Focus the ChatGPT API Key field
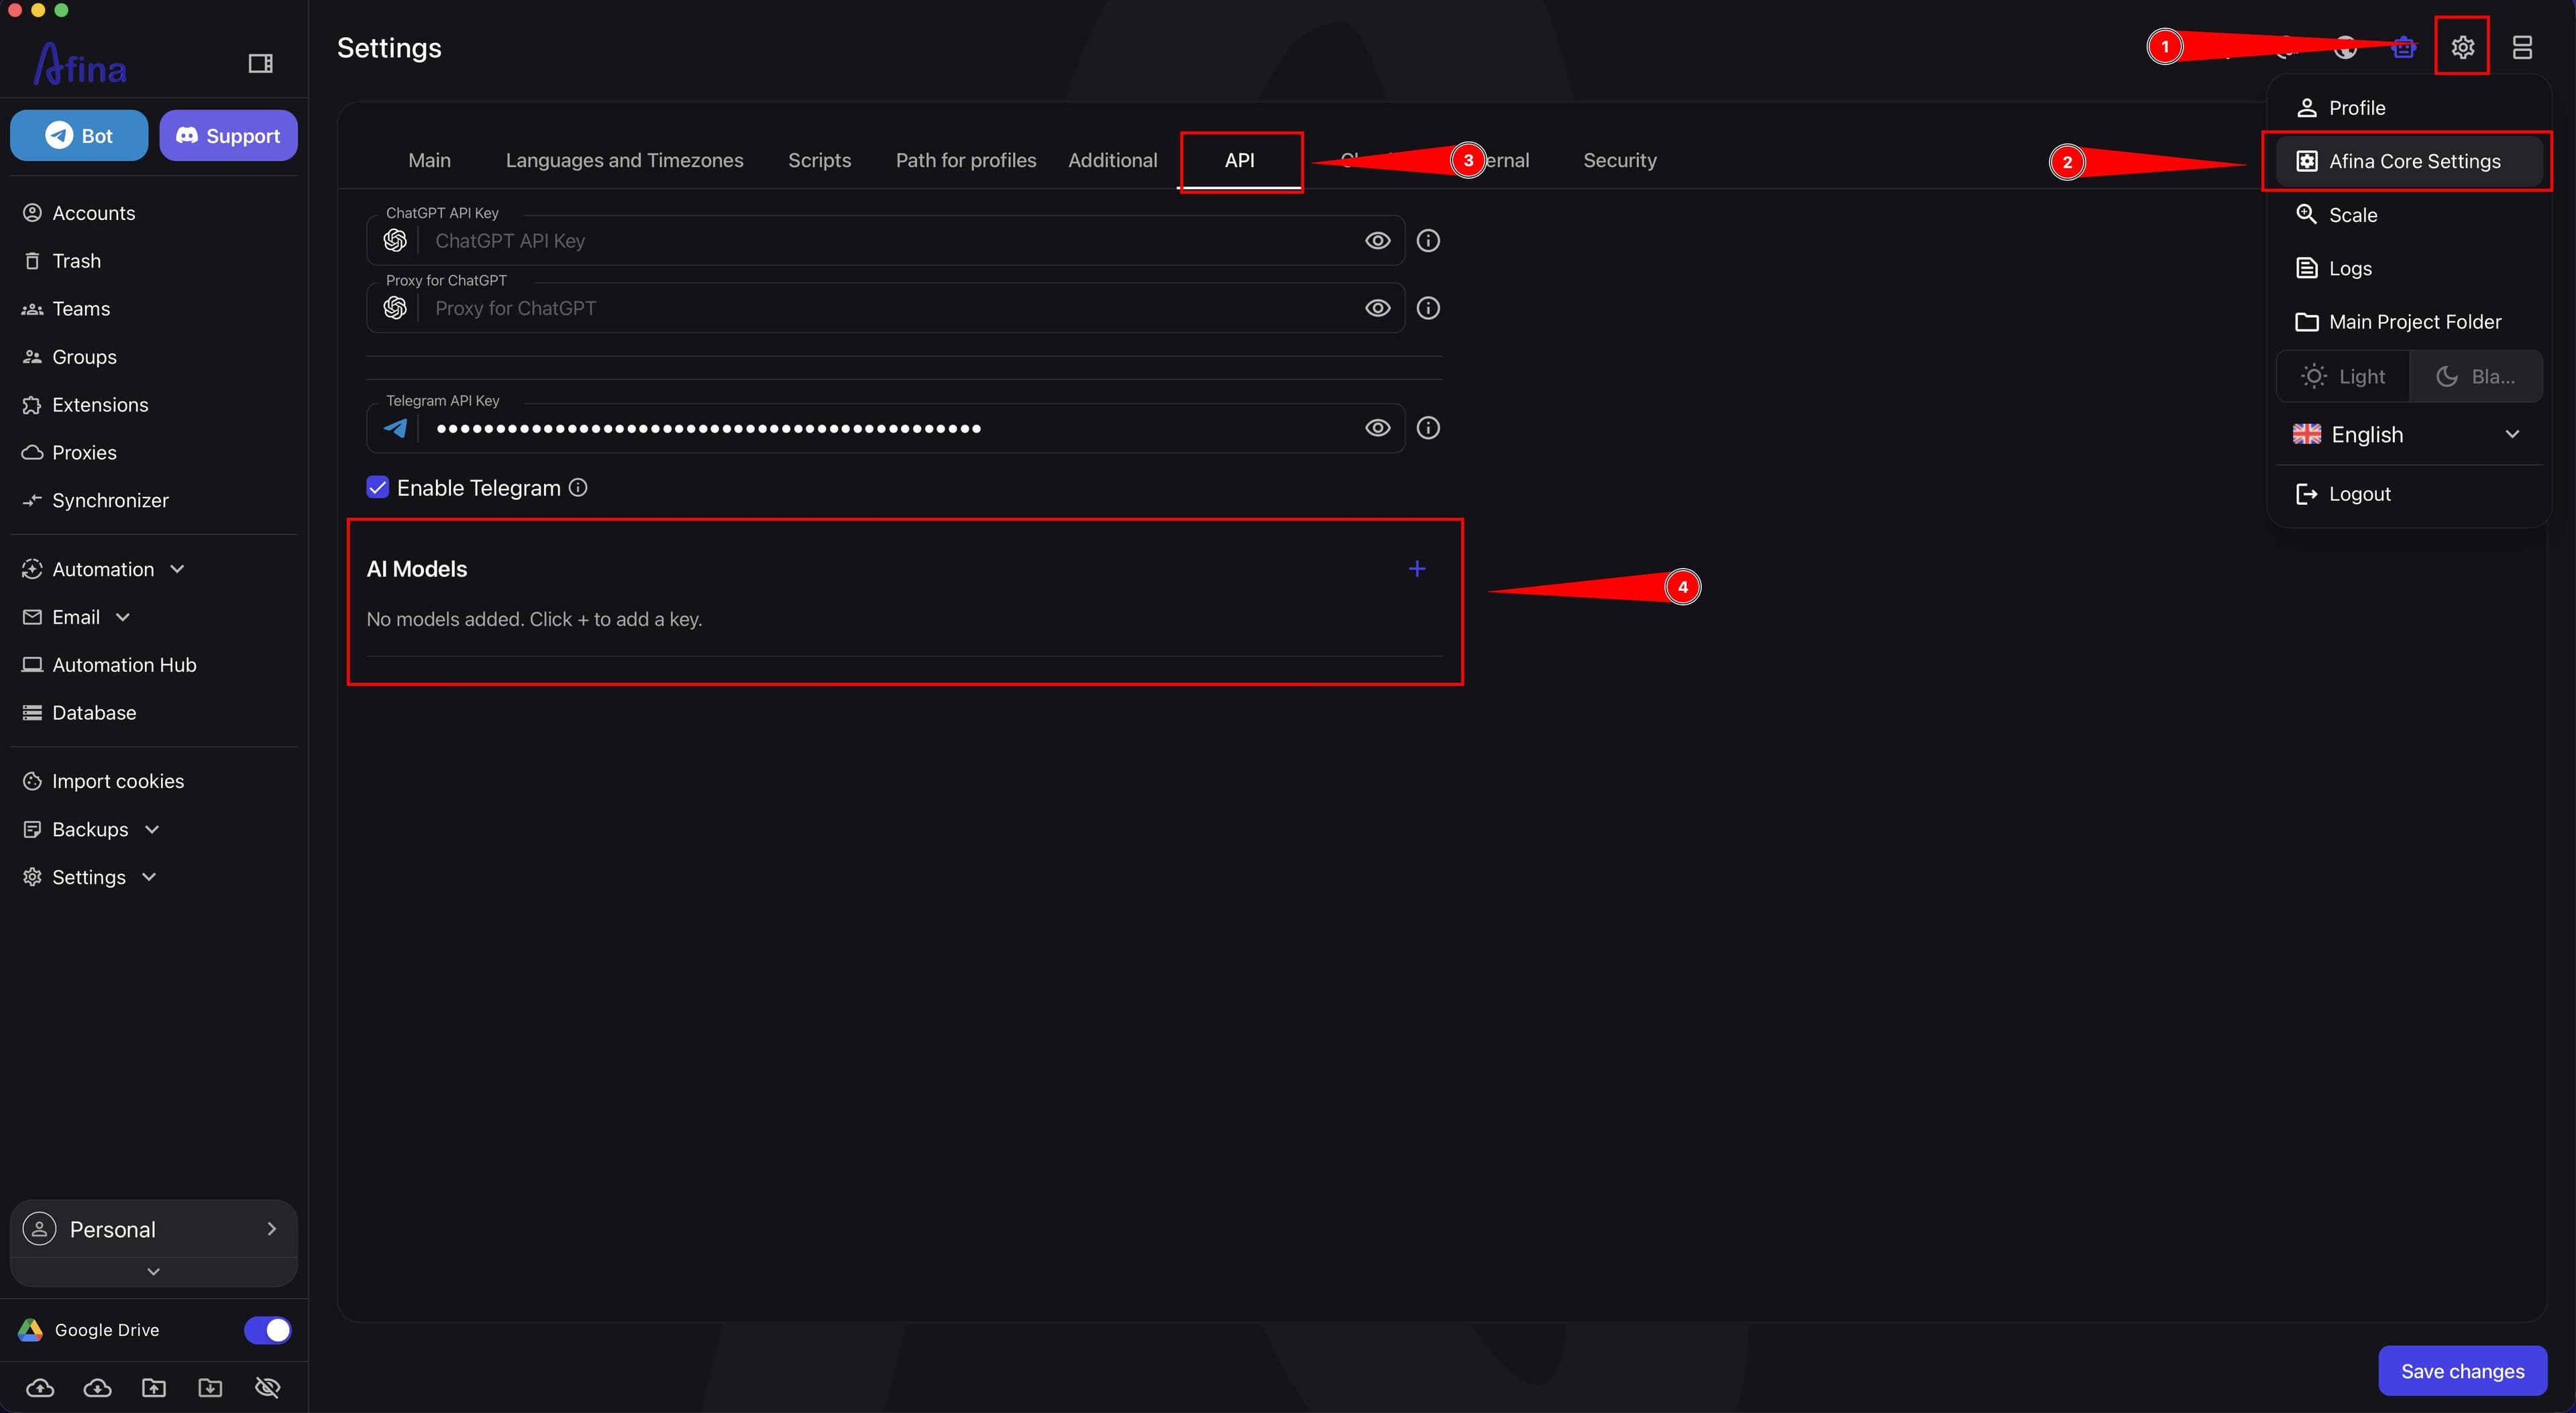The width and height of the screenshot is (2576, 1413). pos(885,241)
